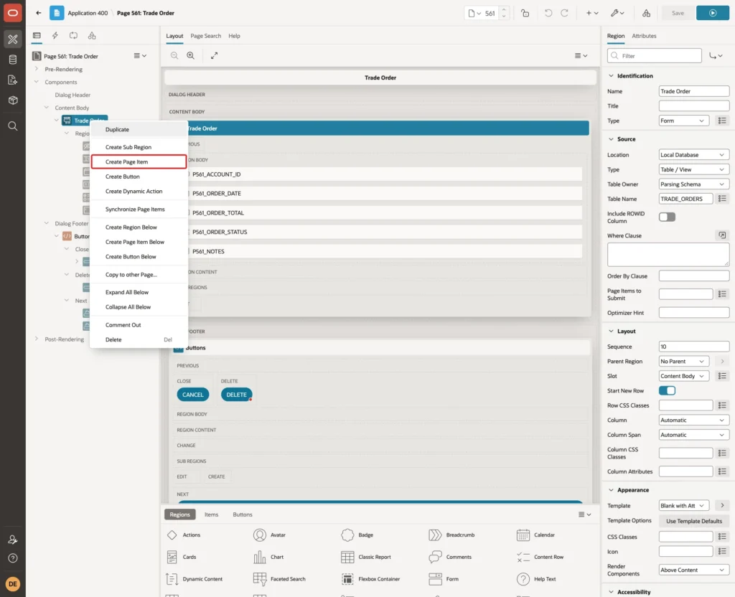The height and width of the screenshot is (597, 735).
Task: Zoom out the layout view
Action: 174,55
